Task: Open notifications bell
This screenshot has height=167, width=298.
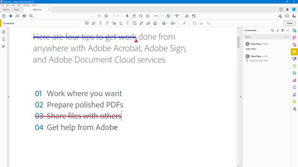Action: (x=287, y=9)
